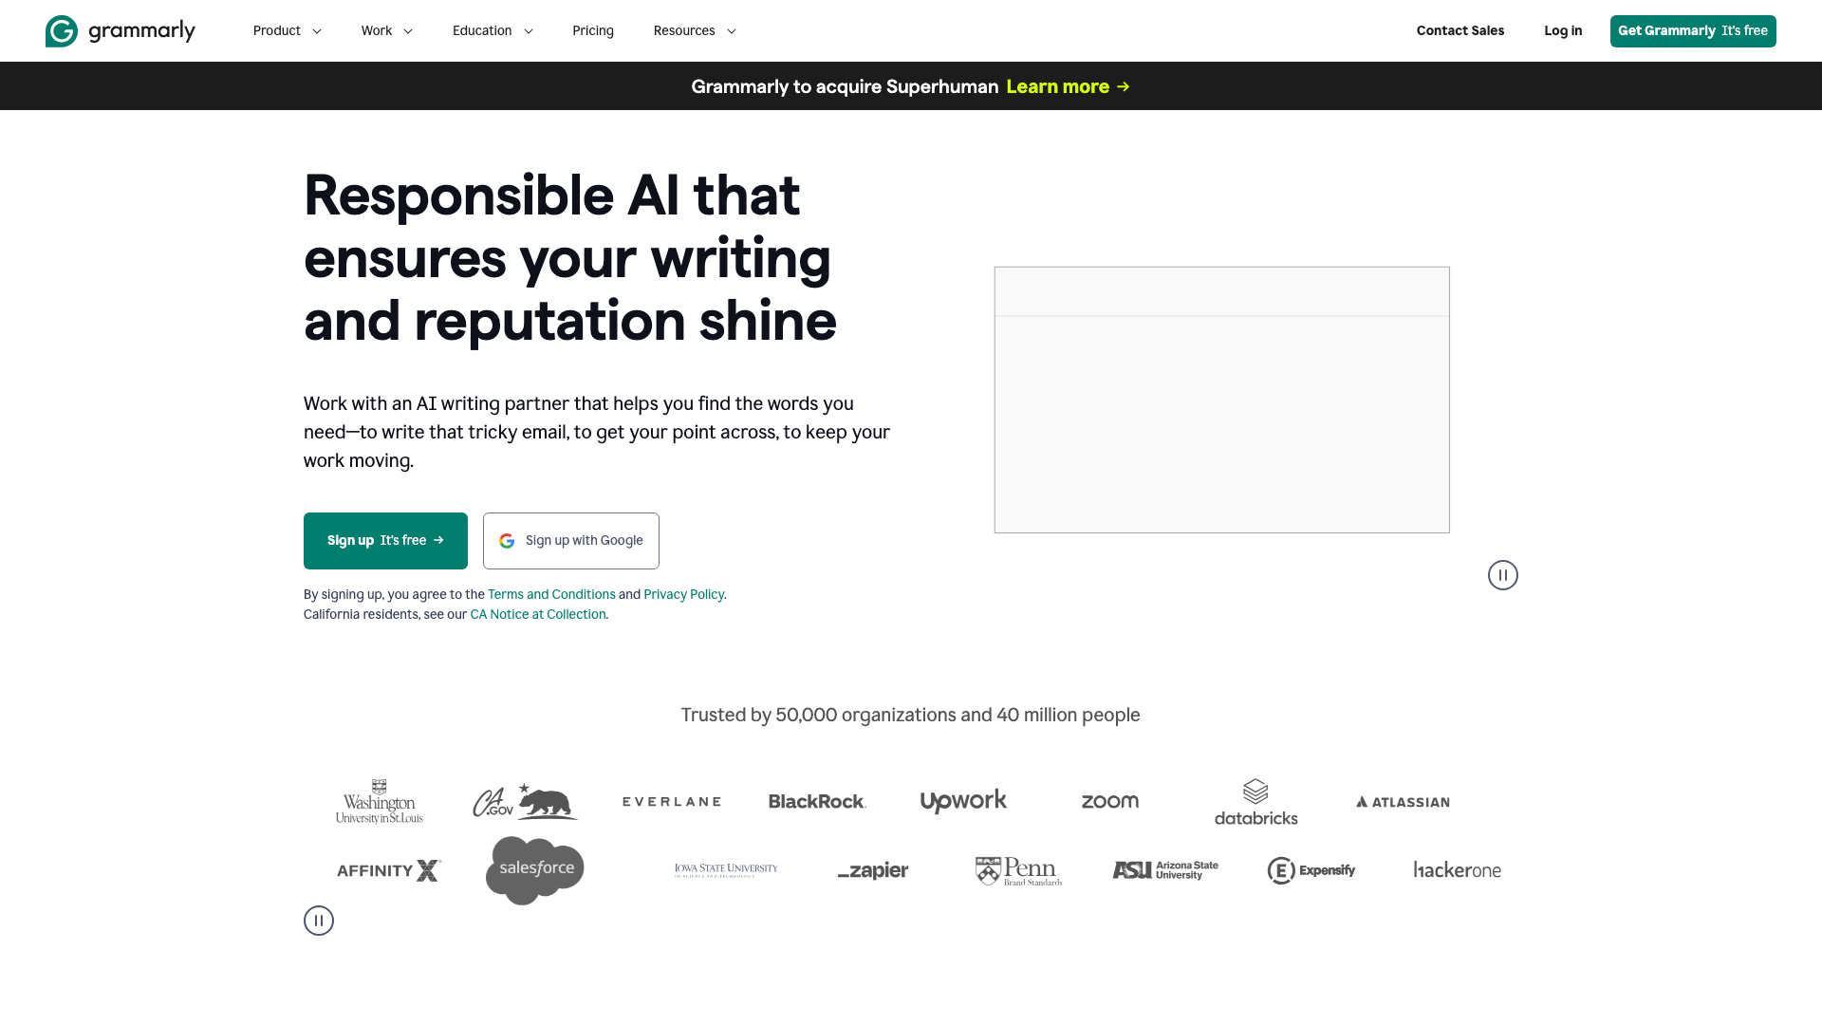Viewport: 1822px width, 1025px height.
Task: Click the HackerOne logo
Action: 1458,870
